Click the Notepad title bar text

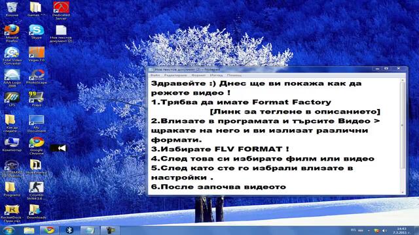click(187, 70)
